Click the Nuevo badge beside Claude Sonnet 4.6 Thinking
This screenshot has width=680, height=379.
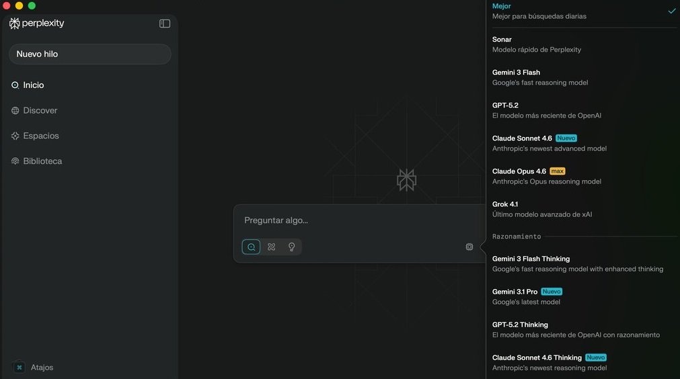point(595,357)
